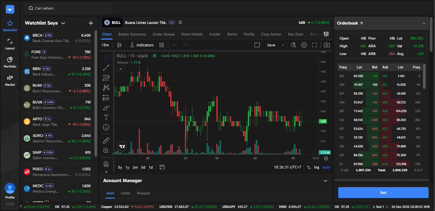Collapse the Account Manager panel
The width and height of the screenshot is (435, 211).
point(325,181)
